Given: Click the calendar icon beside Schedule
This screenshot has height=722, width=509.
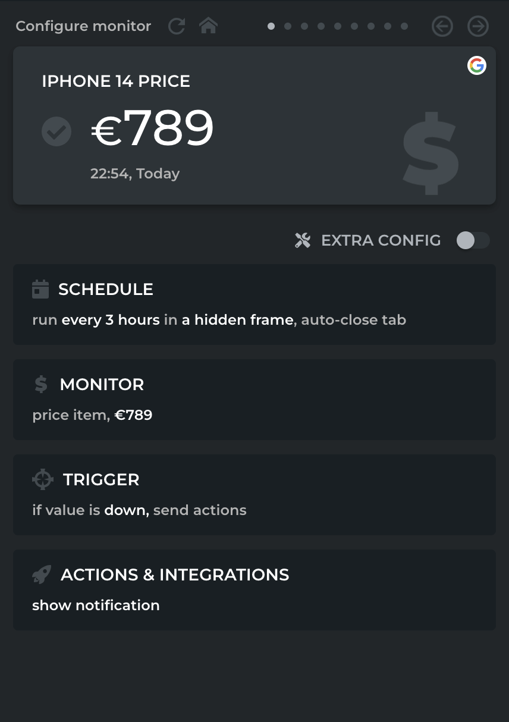Looking at the screenshot, I should coord(40,289).
